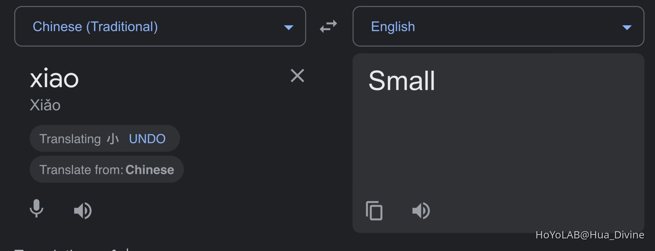Screen dimensions: 655x251
Task: Choose Chinese (Traditional) as source language tab
Action: click(95, 26)
